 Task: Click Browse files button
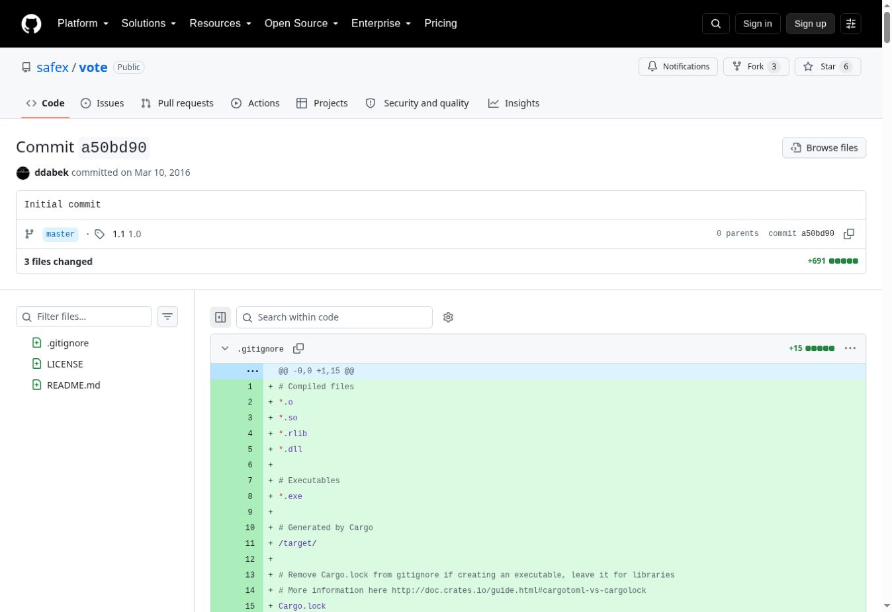click(825, 148)
